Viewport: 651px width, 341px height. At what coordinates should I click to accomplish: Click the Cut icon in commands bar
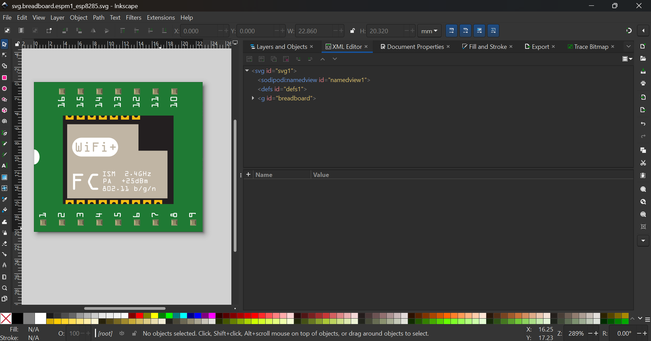pyautogui.click(x=643, y=163)
